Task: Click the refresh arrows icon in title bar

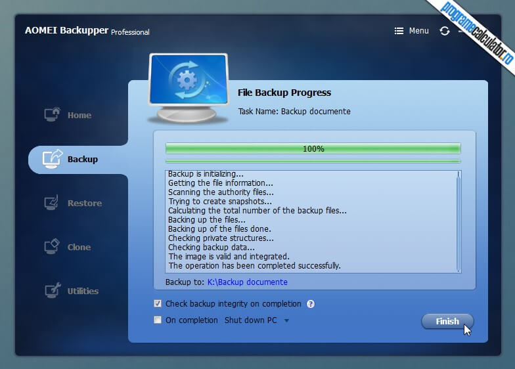Action: 445,32
